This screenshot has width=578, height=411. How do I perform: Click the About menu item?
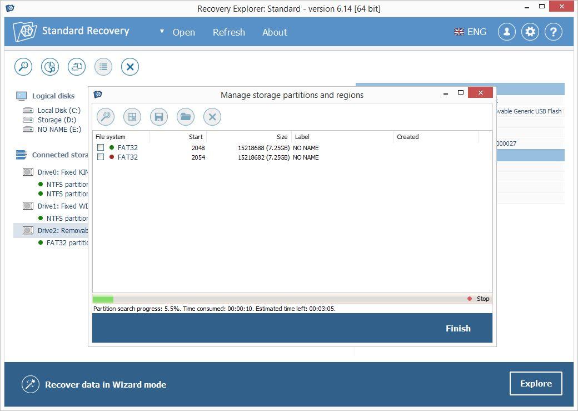(275, 32)
